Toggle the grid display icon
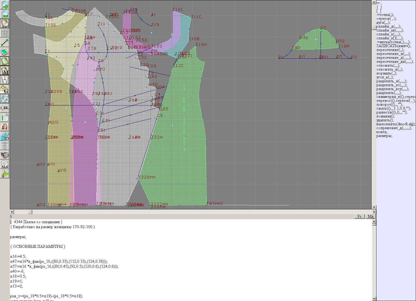The image size is (416, 301). [5, 33]
